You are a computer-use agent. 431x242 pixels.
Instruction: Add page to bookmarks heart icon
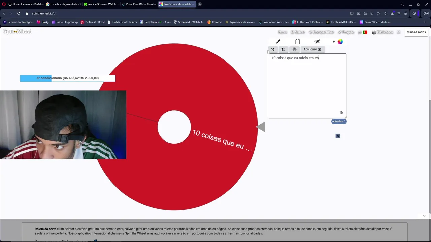pyautogui.click(x=385, y=13)
